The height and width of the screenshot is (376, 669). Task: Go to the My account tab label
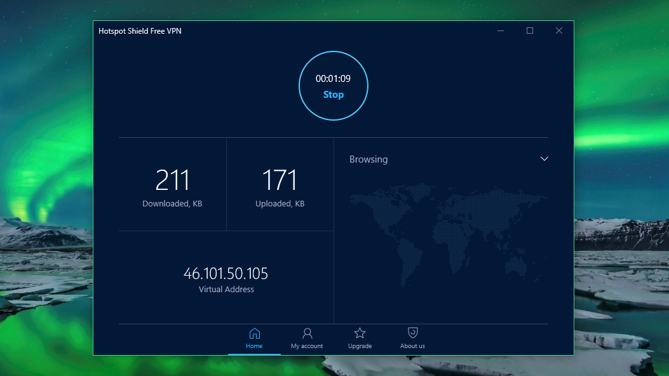[x=307, y=346]
